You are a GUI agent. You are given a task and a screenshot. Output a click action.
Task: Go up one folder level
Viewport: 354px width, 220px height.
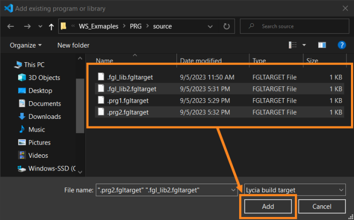(51, 26)
